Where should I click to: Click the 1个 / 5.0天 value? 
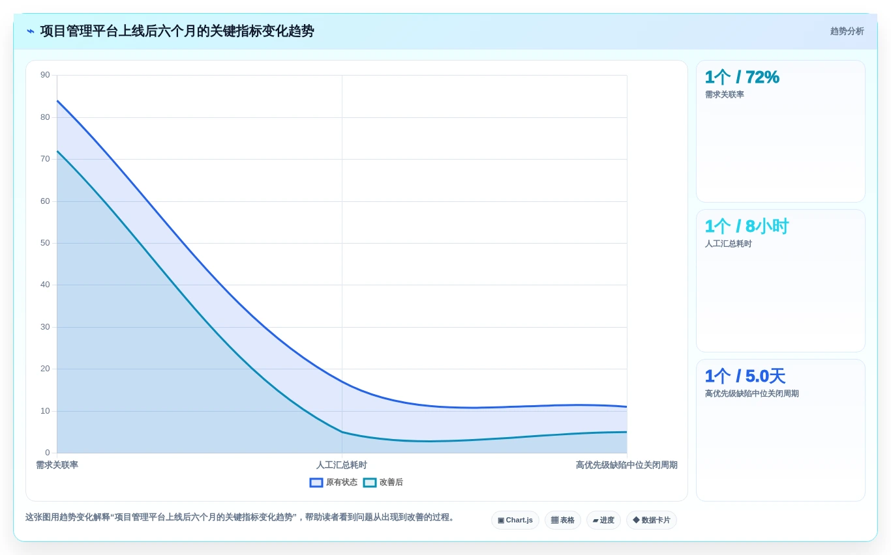tap(745, 376)
